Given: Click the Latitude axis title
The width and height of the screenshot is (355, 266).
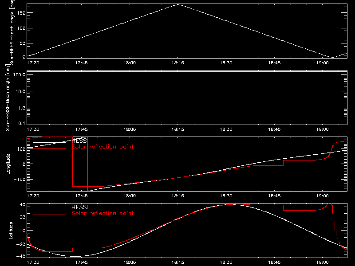Looking at the screenshot, I should 11,231.
